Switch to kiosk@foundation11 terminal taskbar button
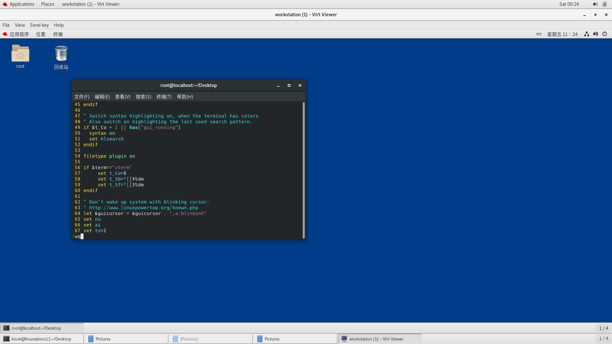This screenshot has width=612, height=344. coord(41,339)
